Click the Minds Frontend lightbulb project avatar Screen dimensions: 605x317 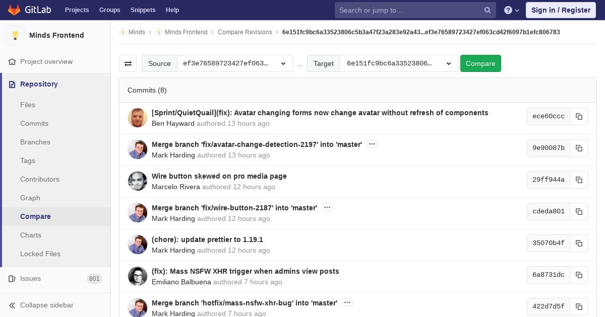coord(15,35)
